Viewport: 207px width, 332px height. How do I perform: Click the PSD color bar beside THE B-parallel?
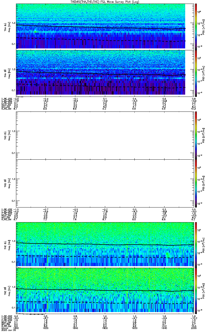pos(196,290)
